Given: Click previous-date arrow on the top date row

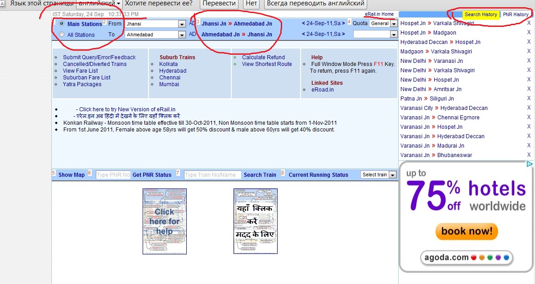Looking at the screenshot, I should tap(303, 23).
